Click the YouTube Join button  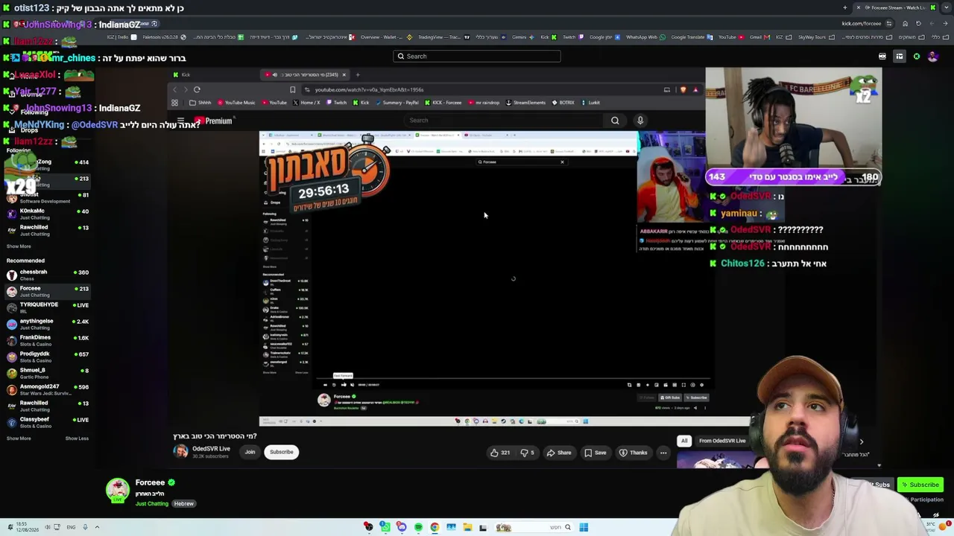[250, 452]
